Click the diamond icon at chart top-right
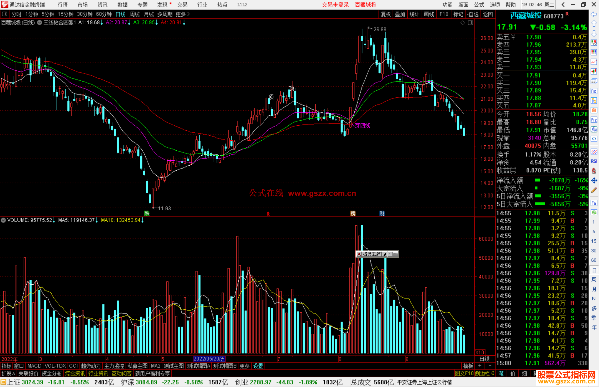The height and width of the screenshot is (387, 599). click(x=463, y=23)
